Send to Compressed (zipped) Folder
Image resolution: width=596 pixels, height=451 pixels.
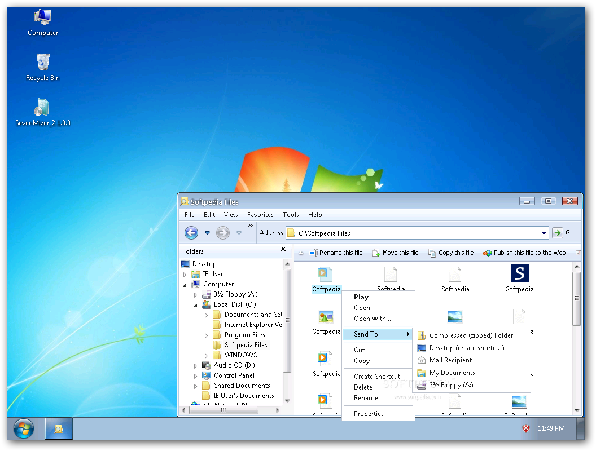(x=471, y=335)
